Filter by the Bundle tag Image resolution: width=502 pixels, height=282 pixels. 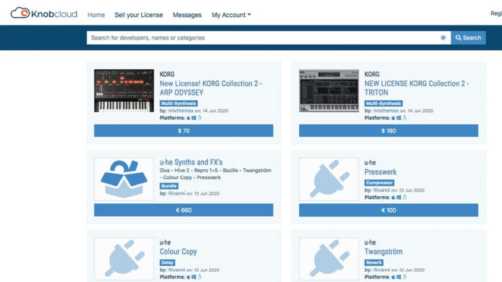(x=169, y=186)
